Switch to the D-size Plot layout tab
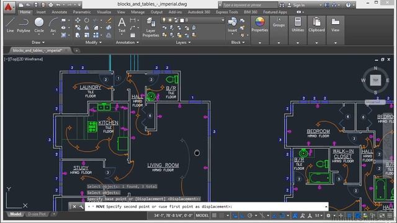Screen dimensions: 397x223 tap(37, 214)
